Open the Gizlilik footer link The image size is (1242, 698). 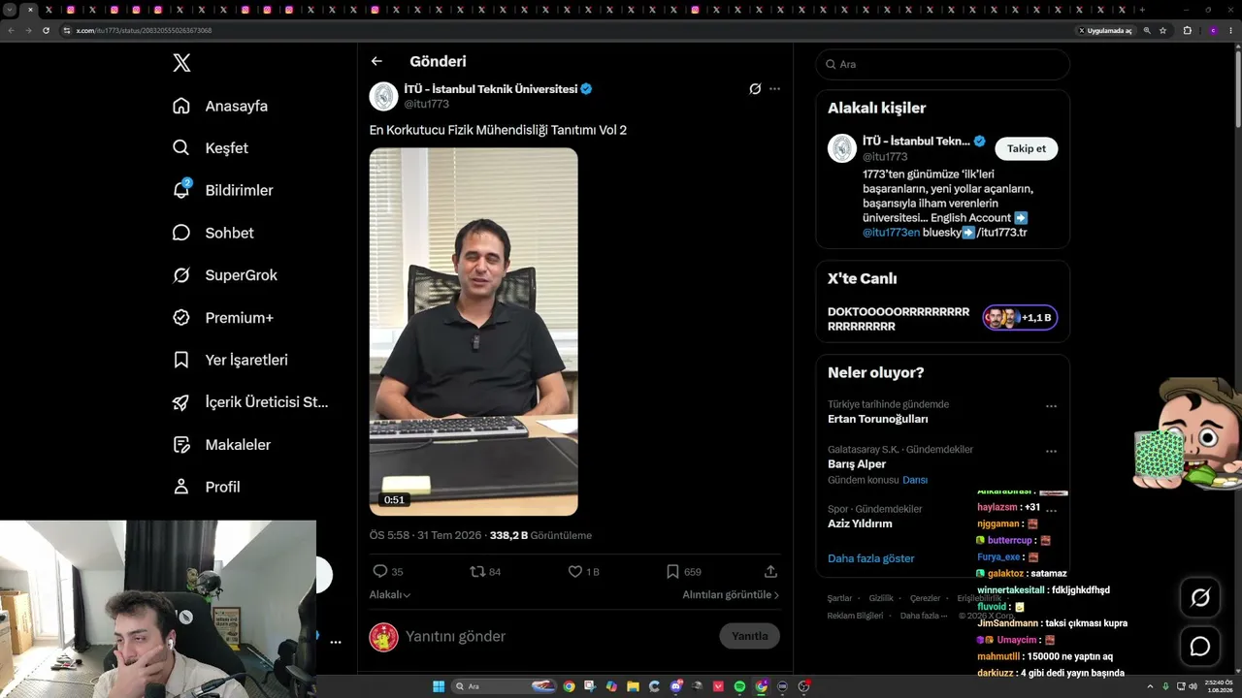point(881,598)
